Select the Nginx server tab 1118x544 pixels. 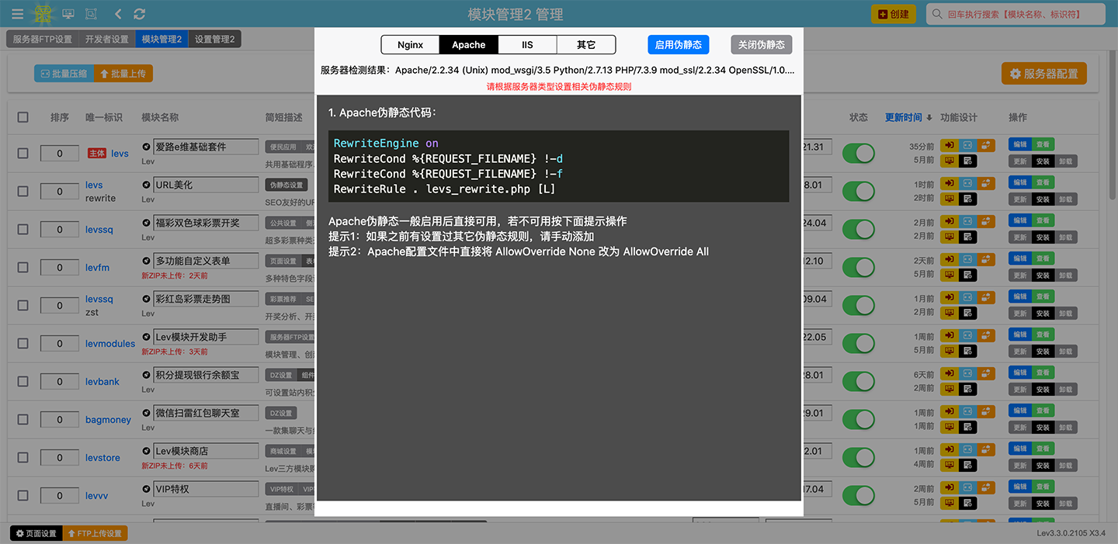410,45
